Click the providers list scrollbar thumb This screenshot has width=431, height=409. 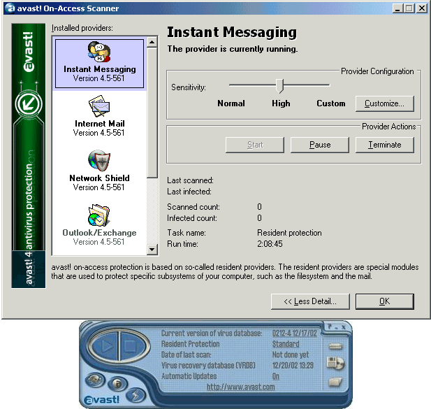pyautogui.click(x=152, y=113)
